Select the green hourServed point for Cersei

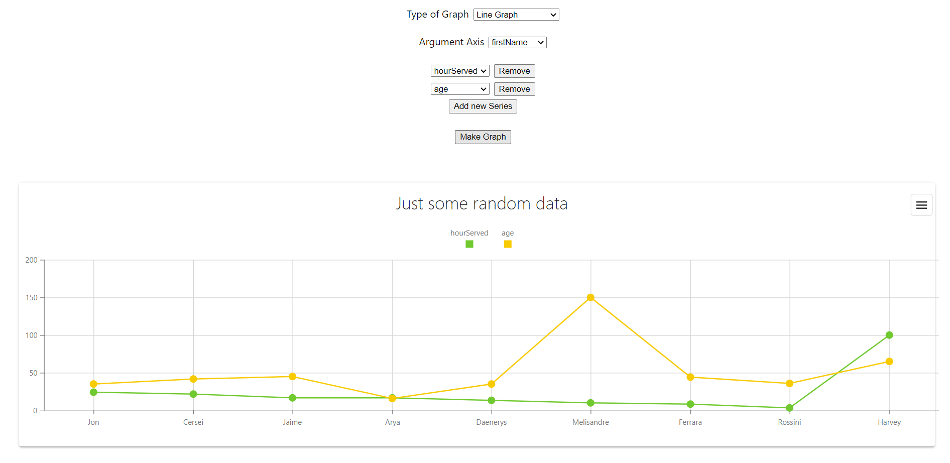193,394
